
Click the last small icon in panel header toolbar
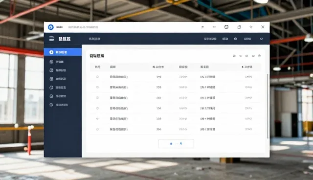click(x=260, y=56)
